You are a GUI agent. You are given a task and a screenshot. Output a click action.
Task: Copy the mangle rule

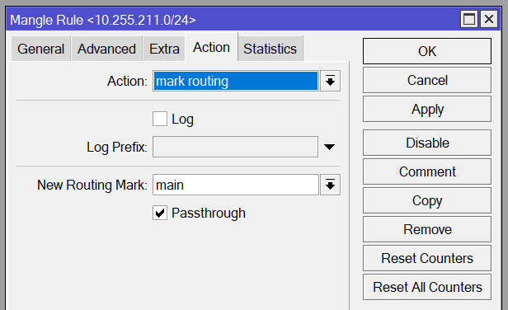(427, 200)
